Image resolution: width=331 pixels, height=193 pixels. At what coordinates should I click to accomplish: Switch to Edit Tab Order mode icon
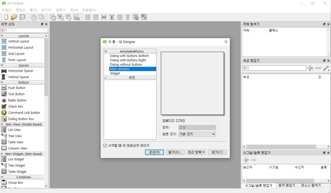pos(76,17)
